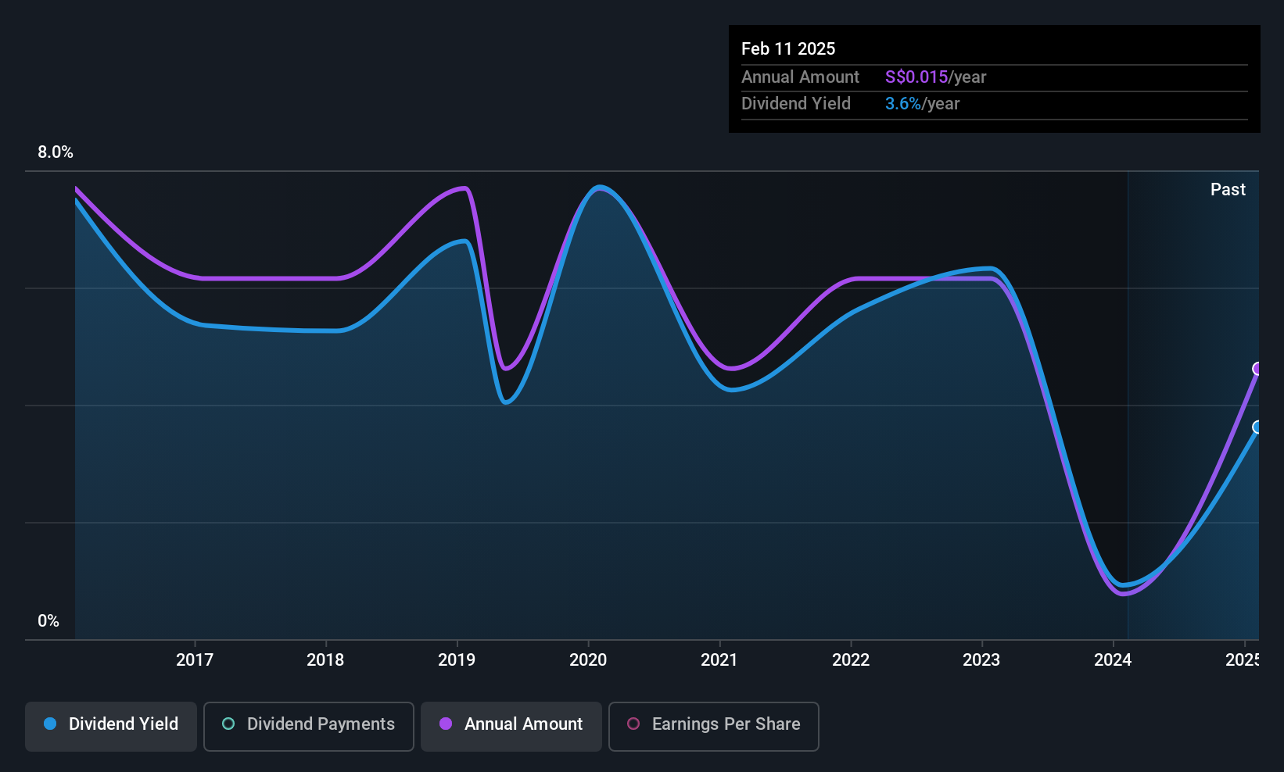Select the purple data point marker near 2025
The image size is (1284, 772).
point(1258,368)
